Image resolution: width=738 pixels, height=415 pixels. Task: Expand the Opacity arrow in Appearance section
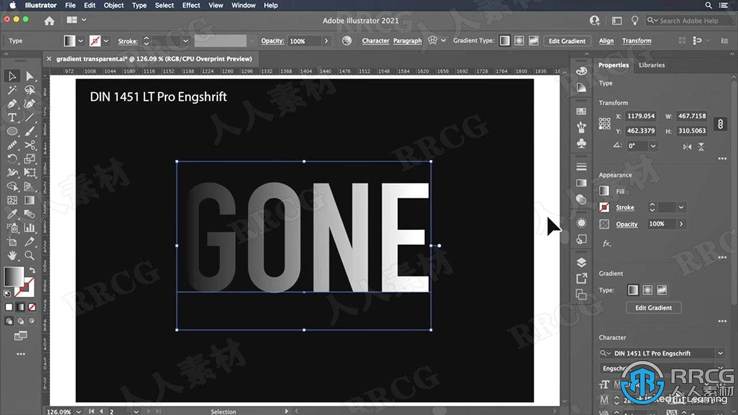[x=681, y=224]
